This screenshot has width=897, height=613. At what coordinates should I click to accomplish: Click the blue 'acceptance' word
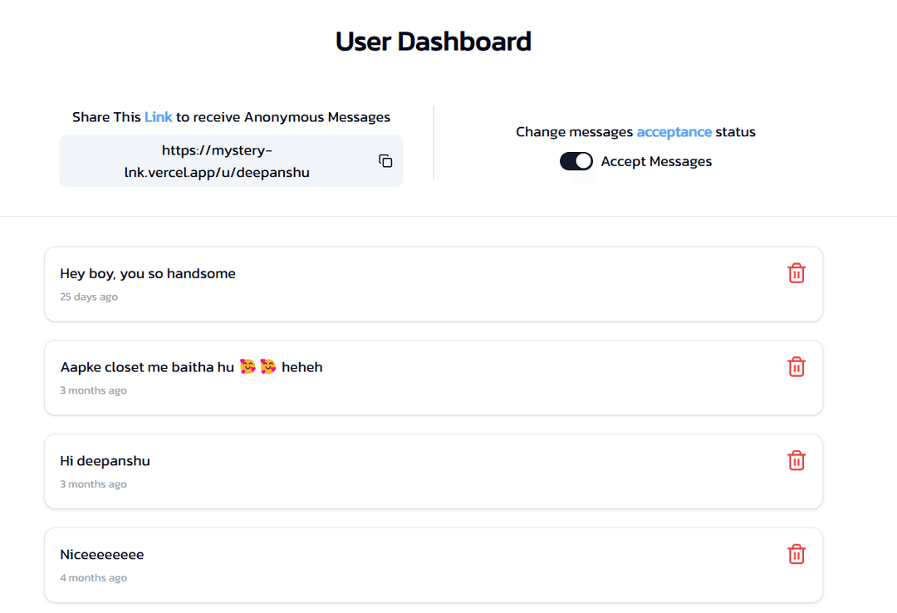click(x=674, y=132)
